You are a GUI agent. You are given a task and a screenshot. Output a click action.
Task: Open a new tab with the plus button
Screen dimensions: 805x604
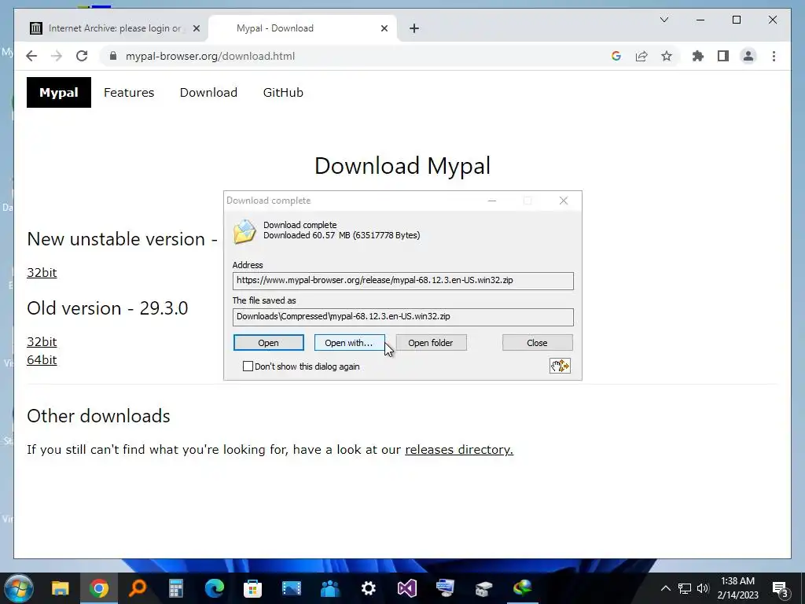point(414,28)
